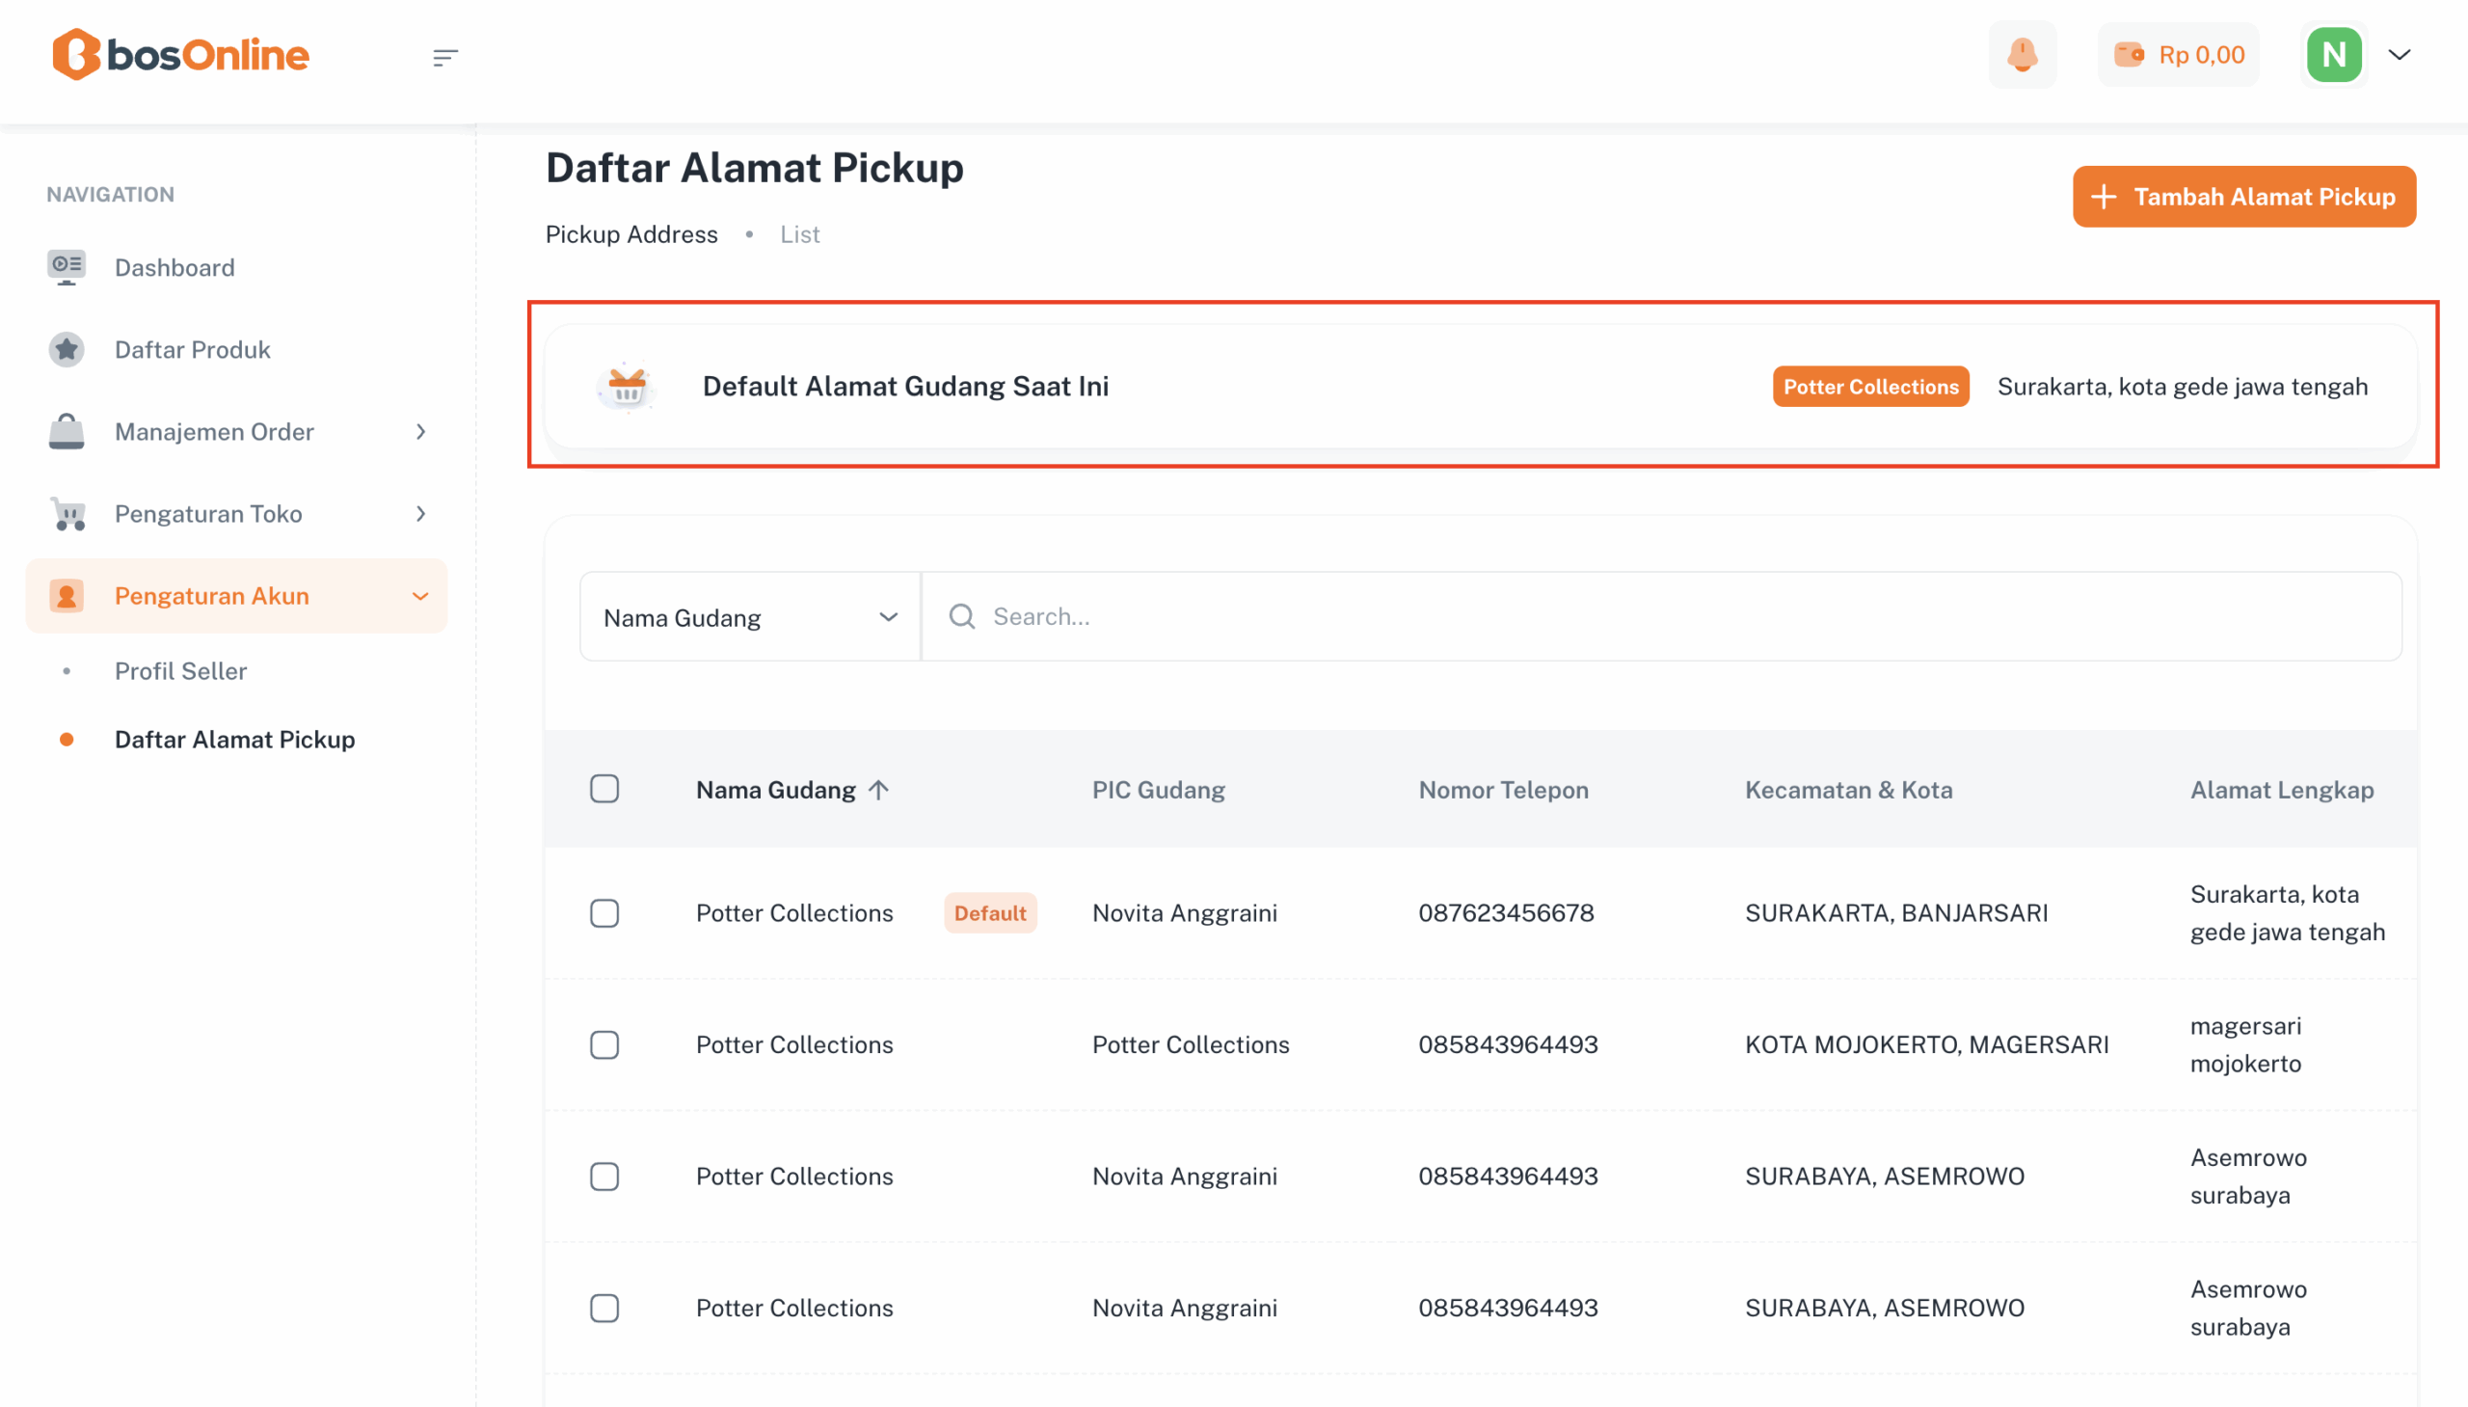Expand the Manajemen Order submenu
Viewport: 2468px width, 1407px height.
pos(420,431)
